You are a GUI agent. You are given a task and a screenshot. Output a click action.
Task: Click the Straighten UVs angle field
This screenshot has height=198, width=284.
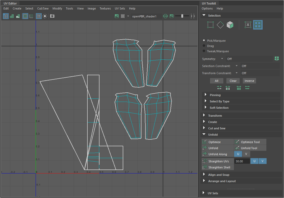tap(242, 161)
